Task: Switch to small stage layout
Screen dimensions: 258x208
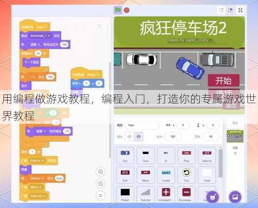Action: coord(221,10)
